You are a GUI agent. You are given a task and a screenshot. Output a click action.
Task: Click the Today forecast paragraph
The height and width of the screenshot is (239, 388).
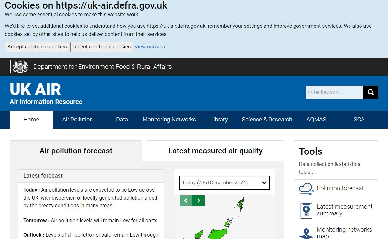tap(91, 198)
